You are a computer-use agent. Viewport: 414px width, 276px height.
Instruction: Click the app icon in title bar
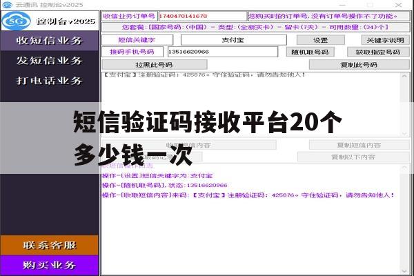[x=7, y=5]
